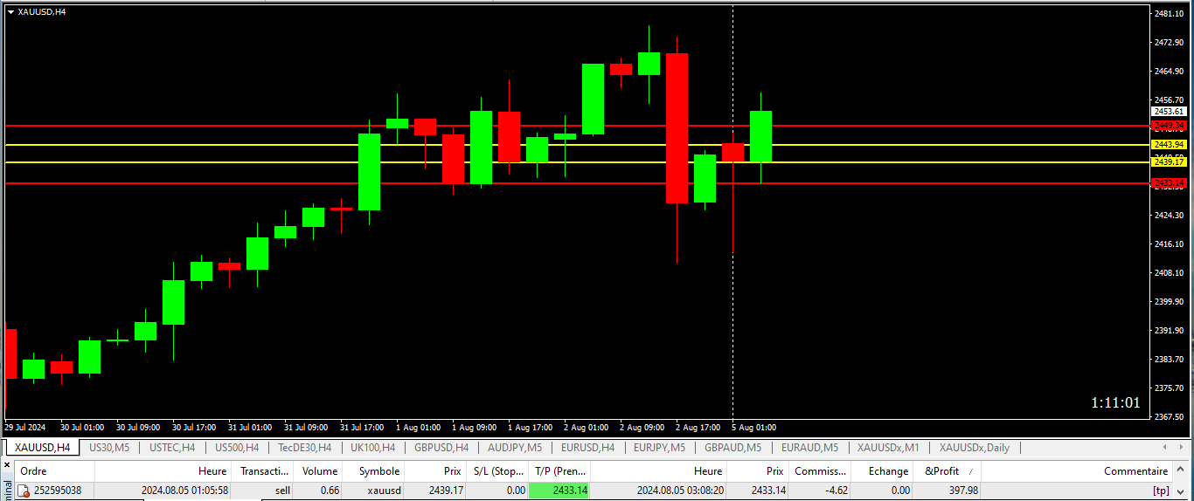Click the order icon beside ticket 252595038
Viewport: 1194px width, 501px height.
pyautogui.click(x=24, y=491)
